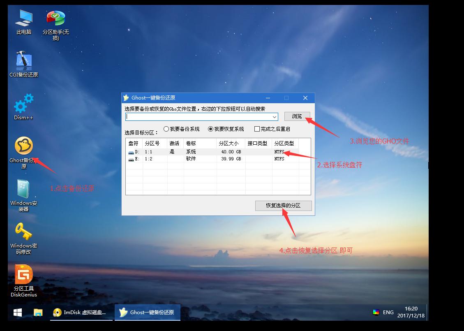Select the Ghost一键备份还原 taskbar item
The height and width of the screenshot is (331, 464).
coord(148,312)
